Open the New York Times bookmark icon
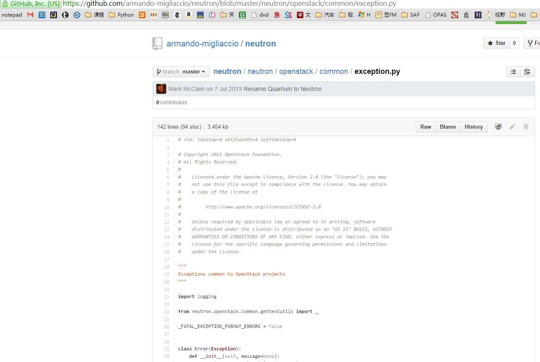The image size is (540, 362). coord(177,15)
